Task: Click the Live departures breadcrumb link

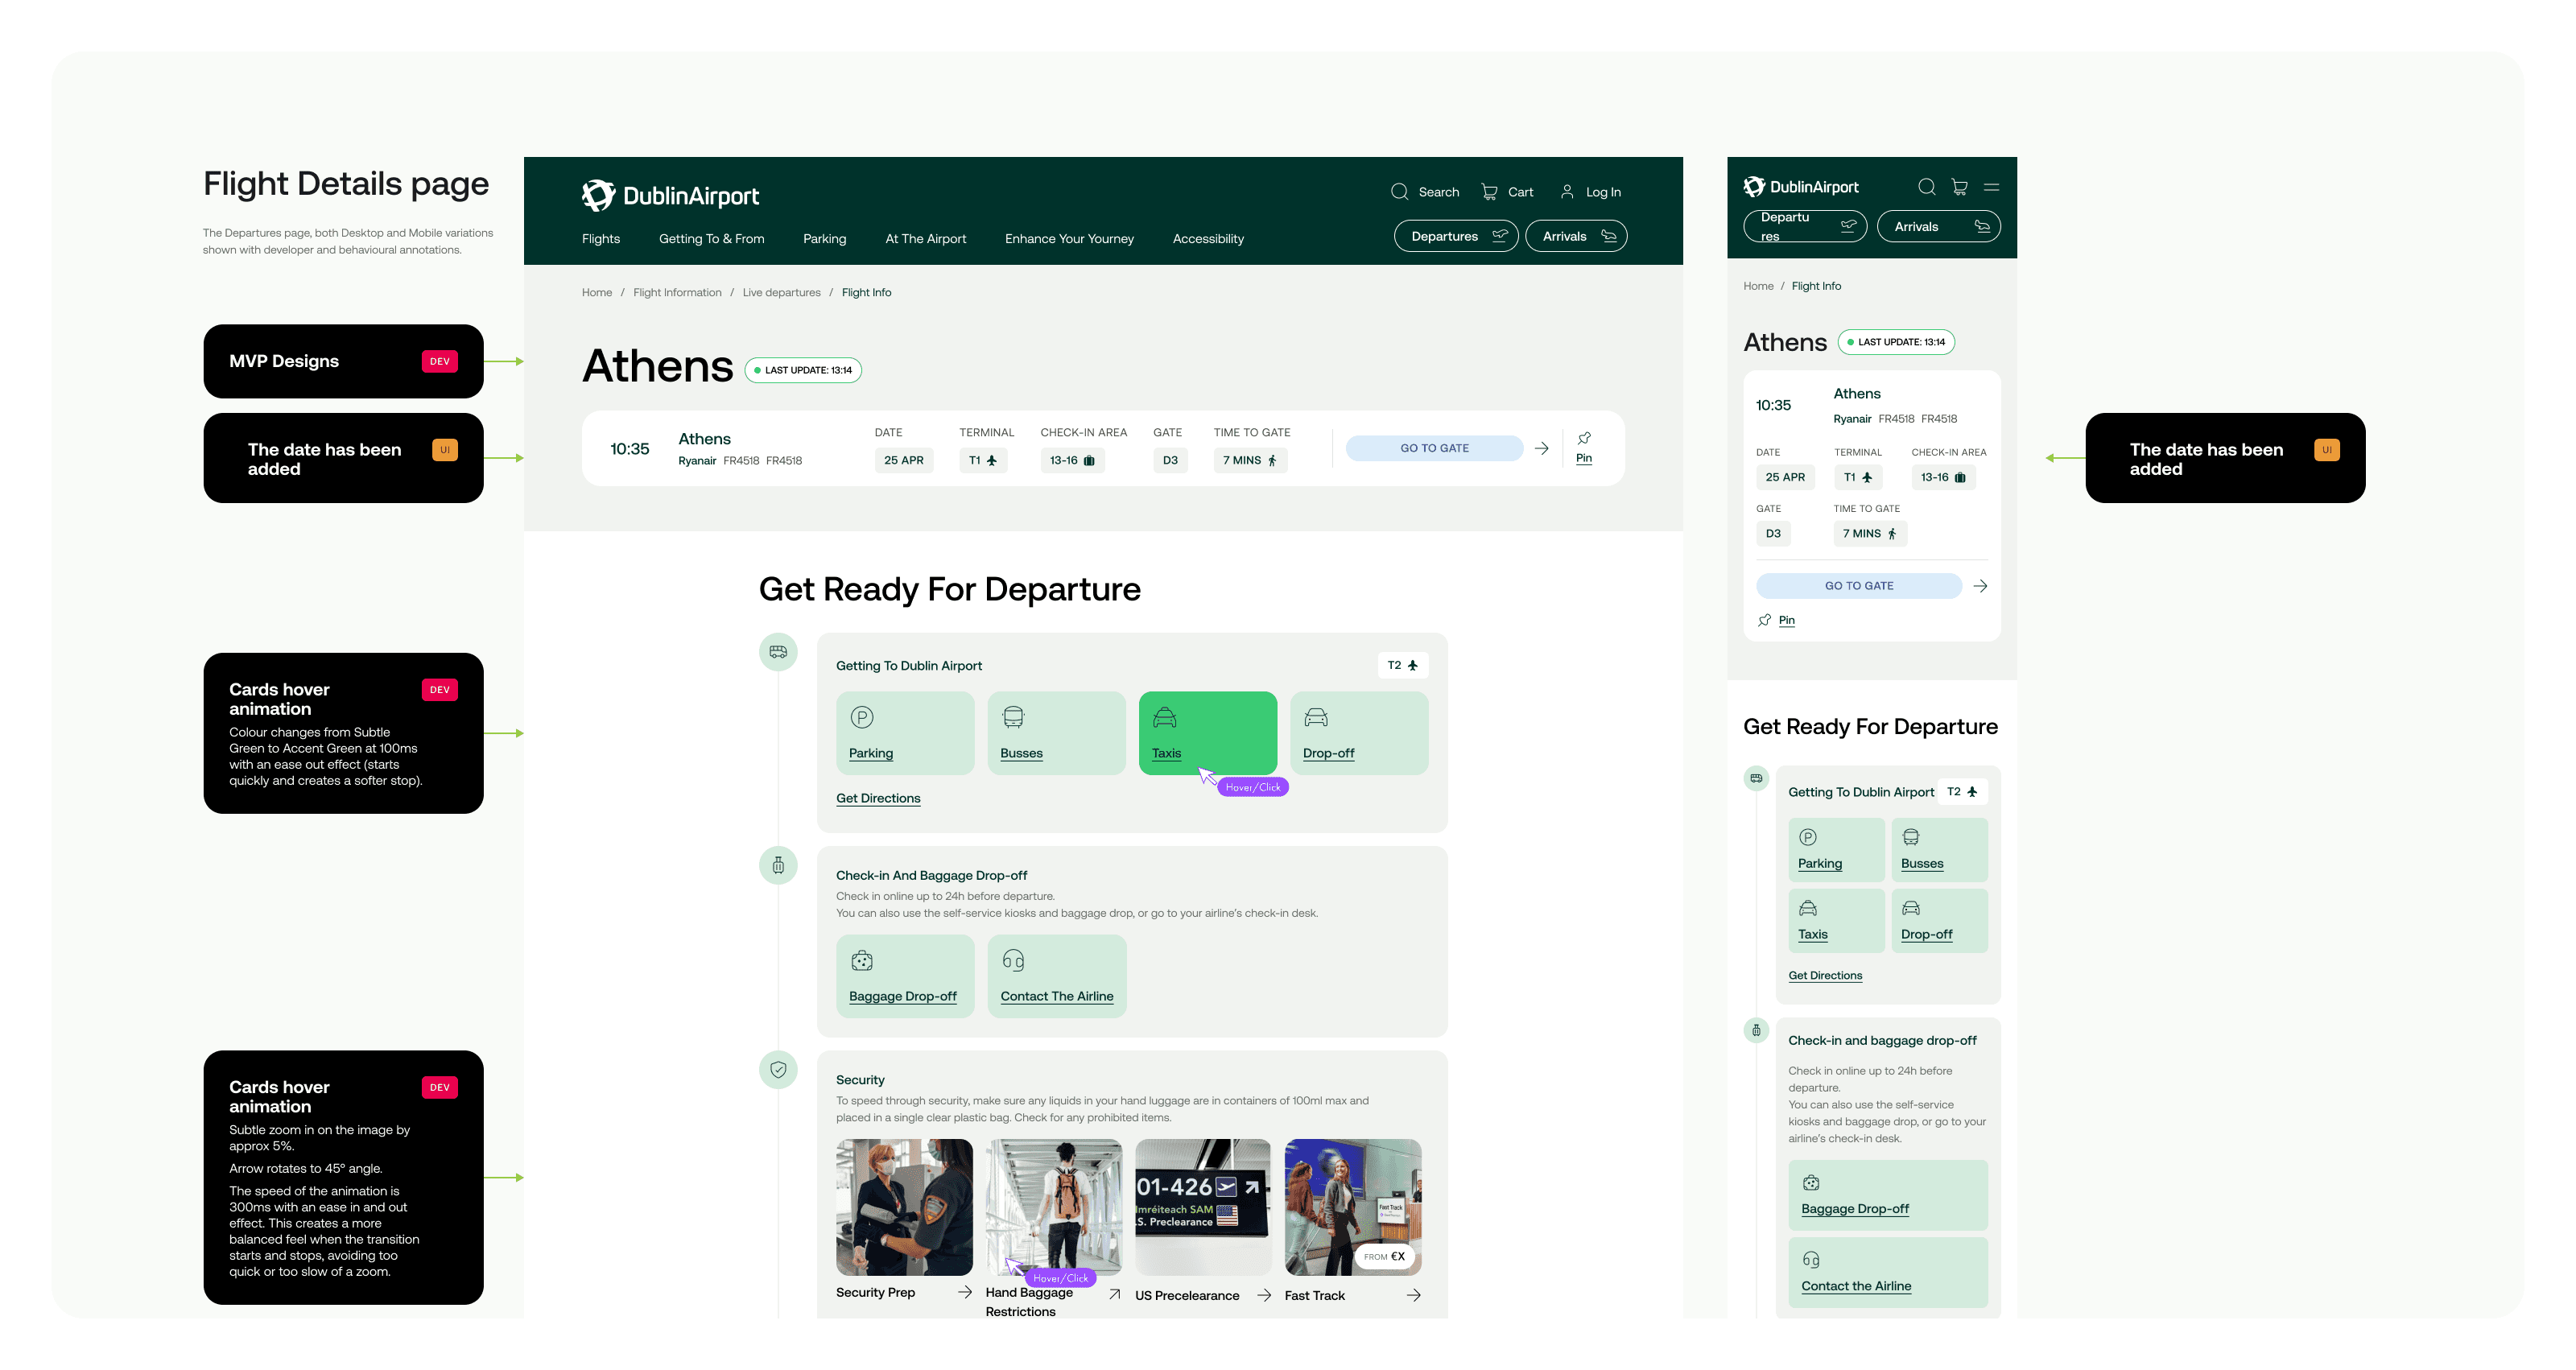Action: pyautogui.click(x=781, y=293)
